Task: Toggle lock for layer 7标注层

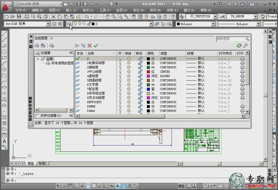Action: (140, 89)
